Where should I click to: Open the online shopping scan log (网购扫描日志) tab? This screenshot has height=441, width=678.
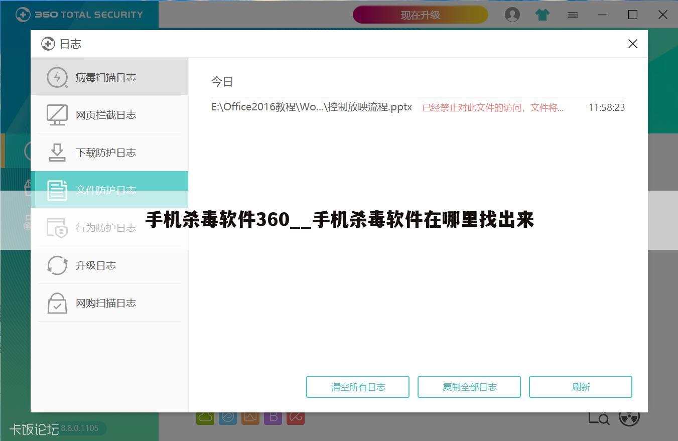(x=109, y=303)
